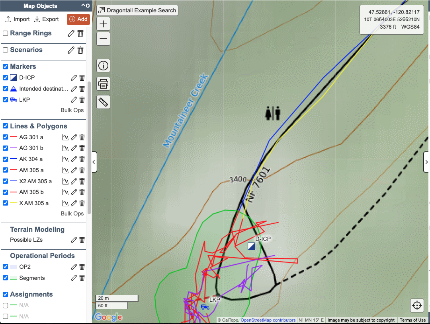The width and height of the screenshot is (430, 324).
Task: Uncheck the Lines & Polygons folder
Action: (5, 126)
